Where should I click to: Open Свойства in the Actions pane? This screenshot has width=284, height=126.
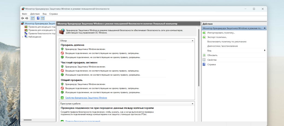pyautogui.click(x=212, y=60)
